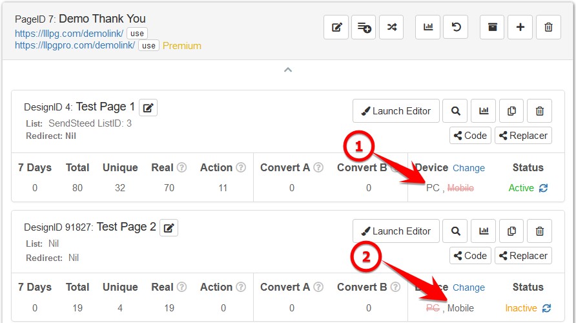576x323 pixels.
Task: Rename Test Page 1 with pencil icon
Action: 148,108
